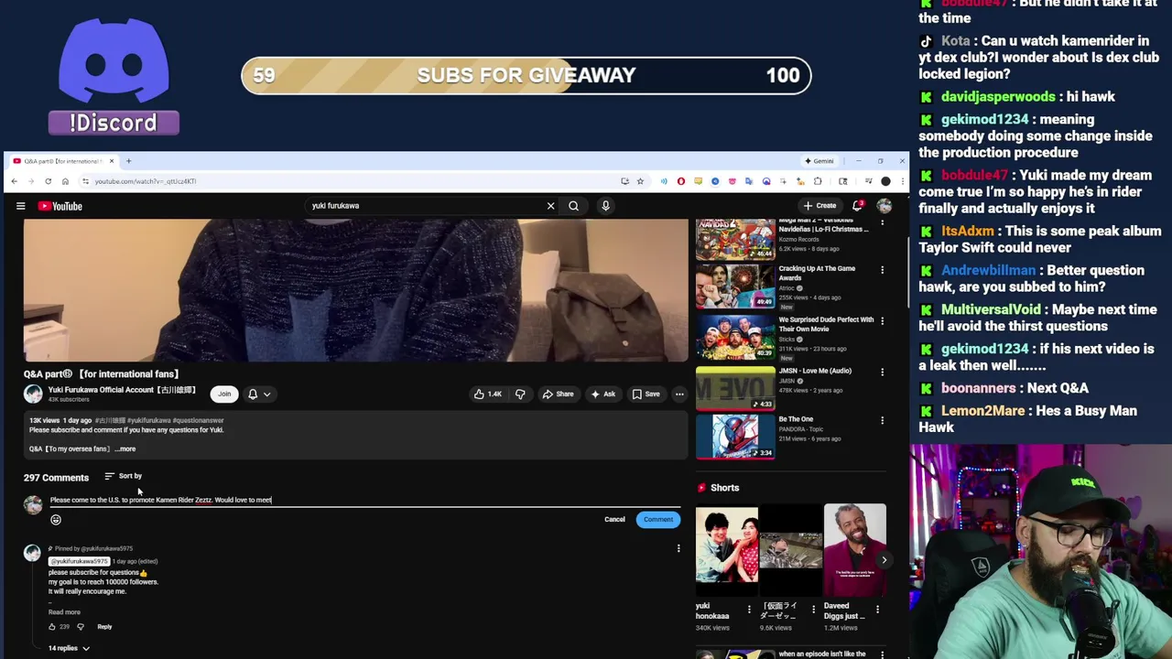Close the Q&A part browser tab
Screen dimensions: 1172x659
click(x=112, y=161)
